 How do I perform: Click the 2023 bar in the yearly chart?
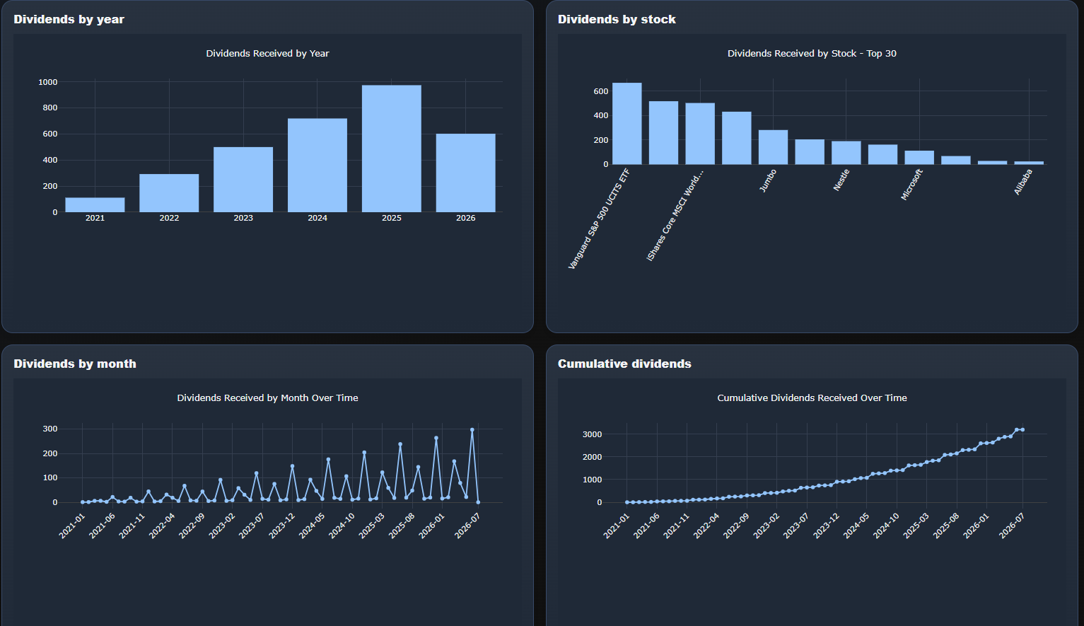pyautogui.click(x=243, y=180)
